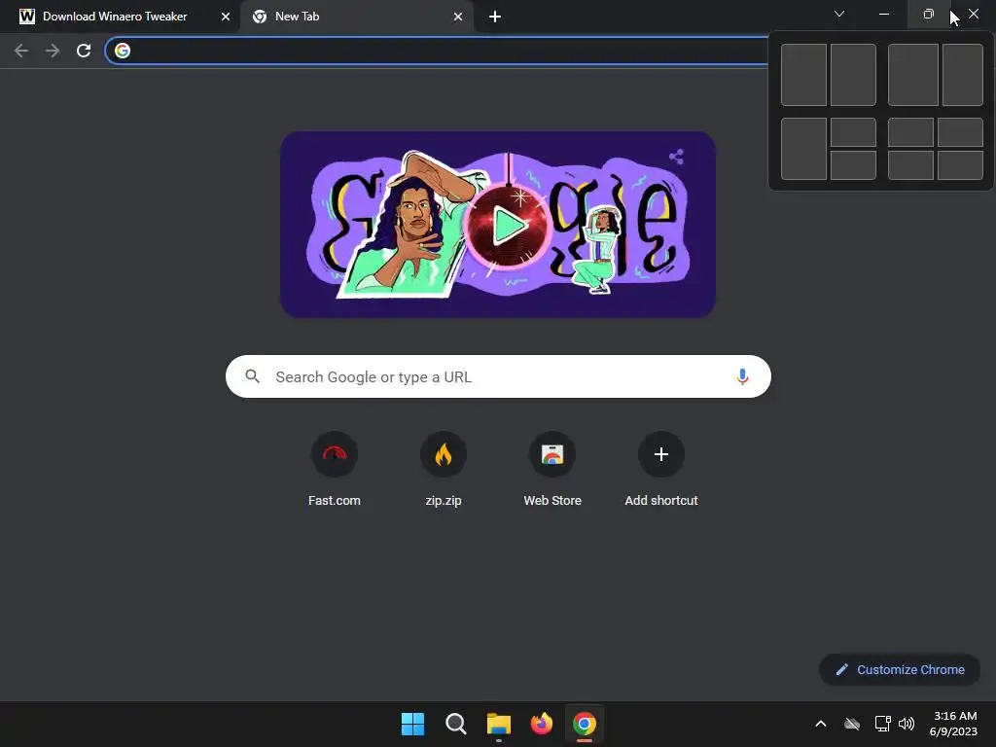Snap window to wider left two-thirds zone
Viewport: 996px width, 747px height.
(x=912, y=75)
